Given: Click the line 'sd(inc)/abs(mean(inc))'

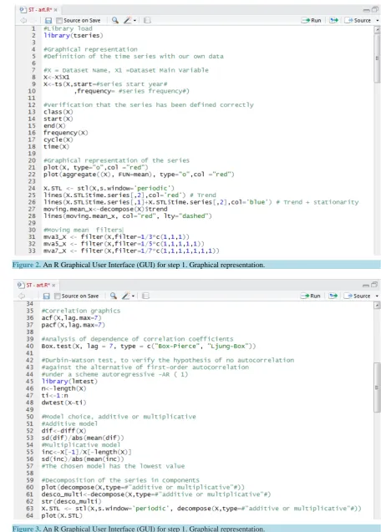Looking at the screenshot, I should [83, 459].
